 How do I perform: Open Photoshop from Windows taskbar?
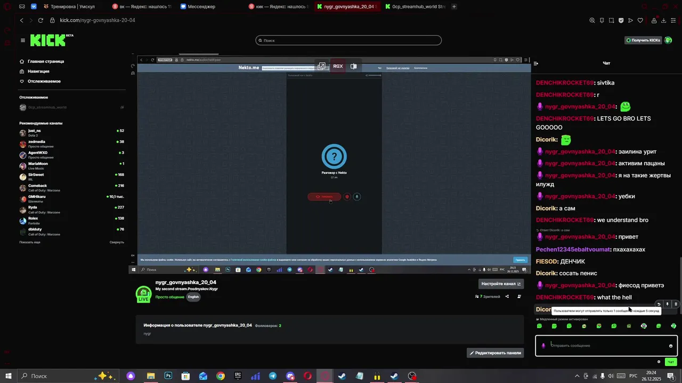[x=168, y=376]
